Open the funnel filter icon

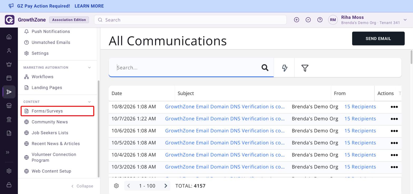[305, 68]
